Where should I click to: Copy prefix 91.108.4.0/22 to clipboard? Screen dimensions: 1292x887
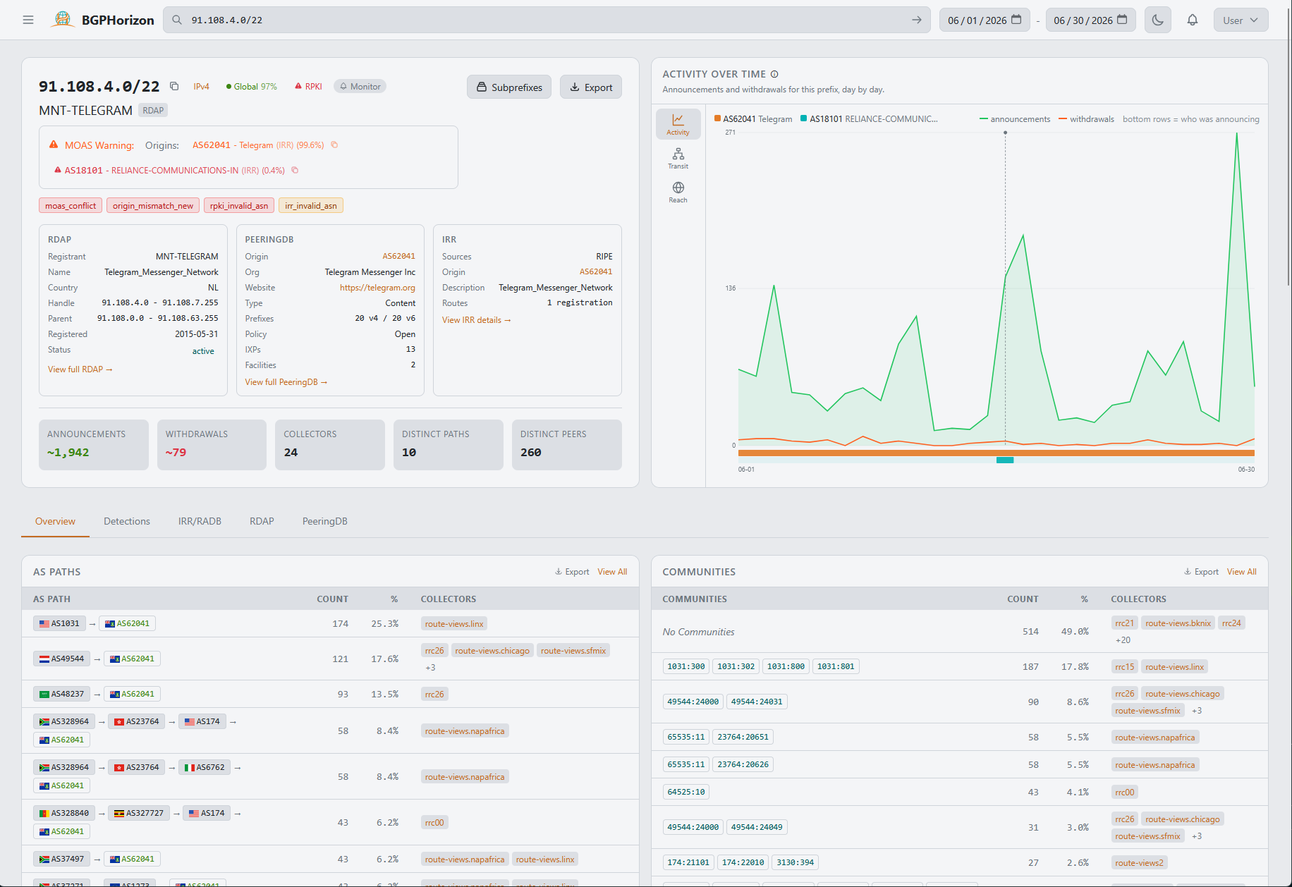(174, 86)
